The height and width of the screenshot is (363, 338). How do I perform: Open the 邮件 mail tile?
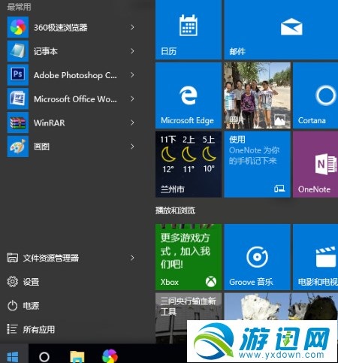coord(281,29)
